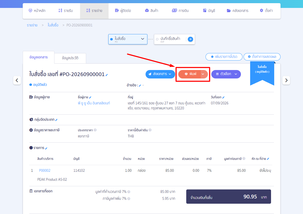Go to the previous document with left arrow

tap(17, 80)
